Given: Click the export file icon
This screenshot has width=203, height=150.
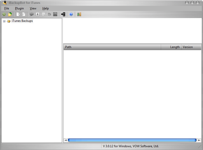Looking at the screenshot, I should coord(18,14).
